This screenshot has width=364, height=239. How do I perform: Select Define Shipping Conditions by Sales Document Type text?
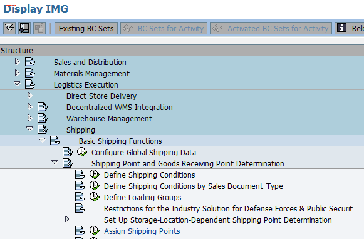(194, 186)
